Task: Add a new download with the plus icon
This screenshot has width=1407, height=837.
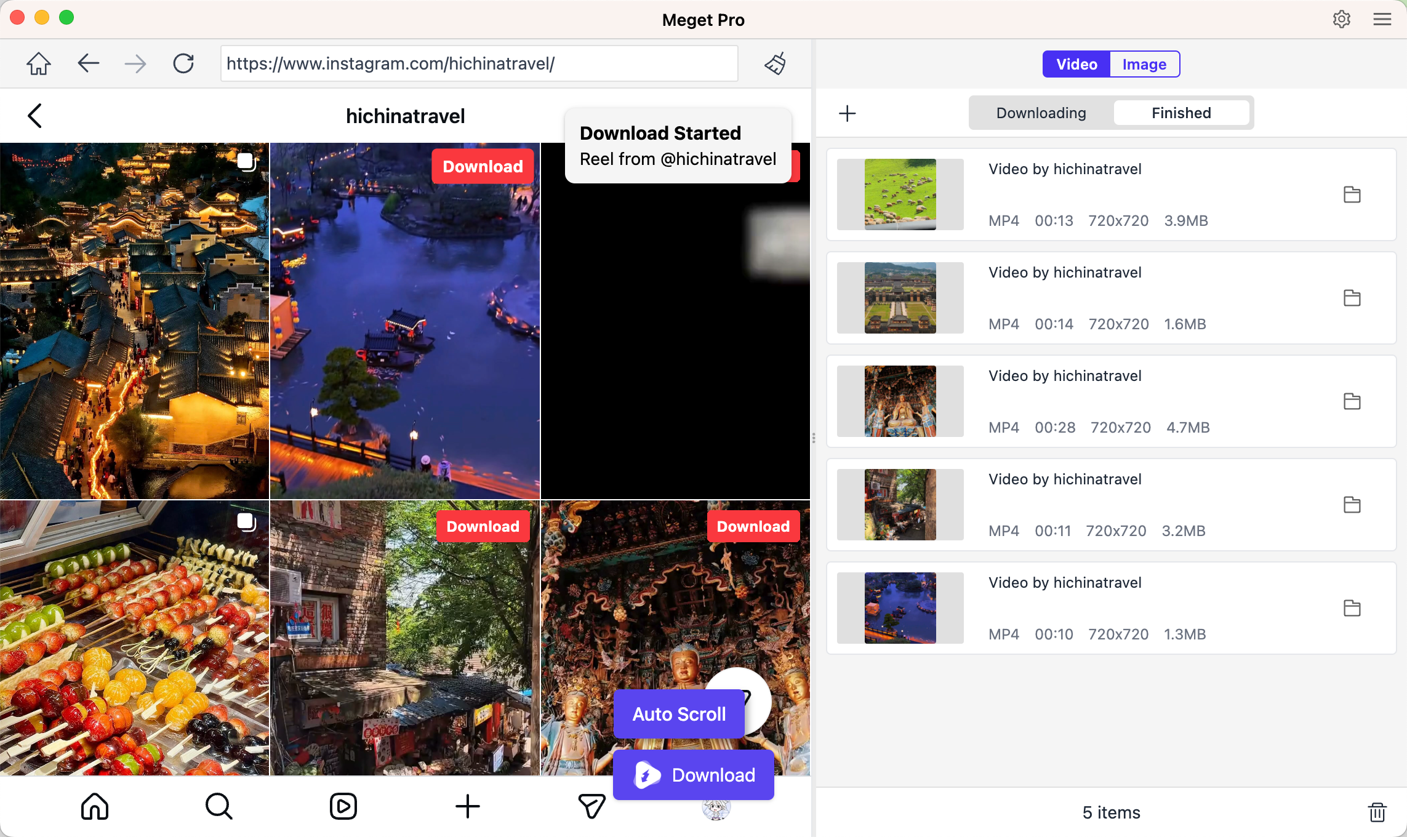Action: point(848,113)
